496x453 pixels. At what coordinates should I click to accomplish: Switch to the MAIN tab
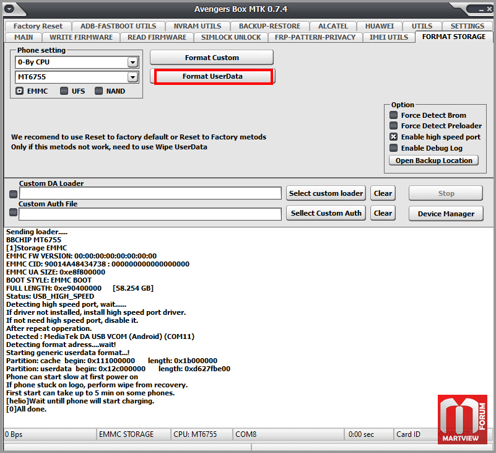click(24, 37)
